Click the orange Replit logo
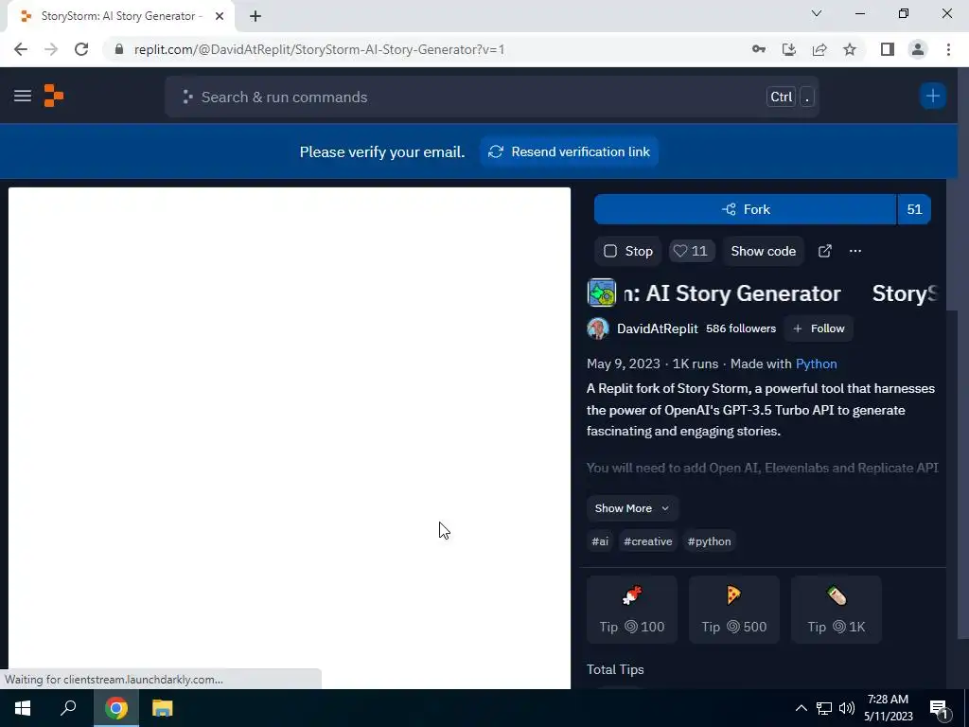Viewport: 969px width, 727px height. click(x=54, y=96)
